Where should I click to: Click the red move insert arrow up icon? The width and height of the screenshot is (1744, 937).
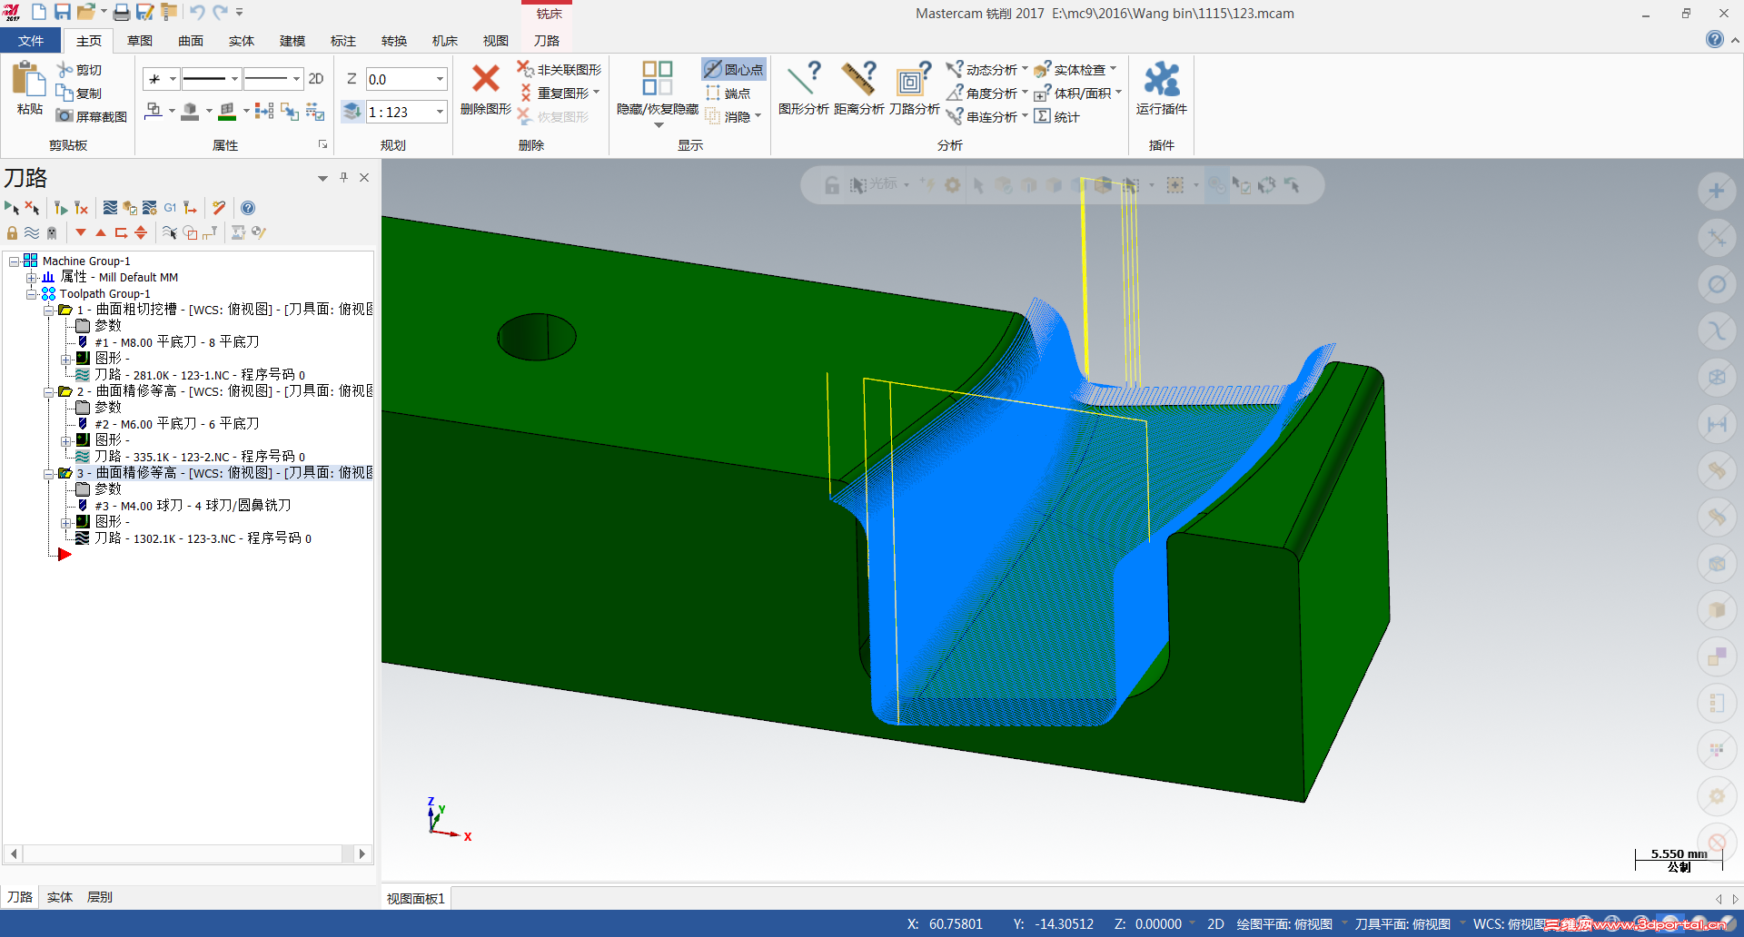point(101,232)
